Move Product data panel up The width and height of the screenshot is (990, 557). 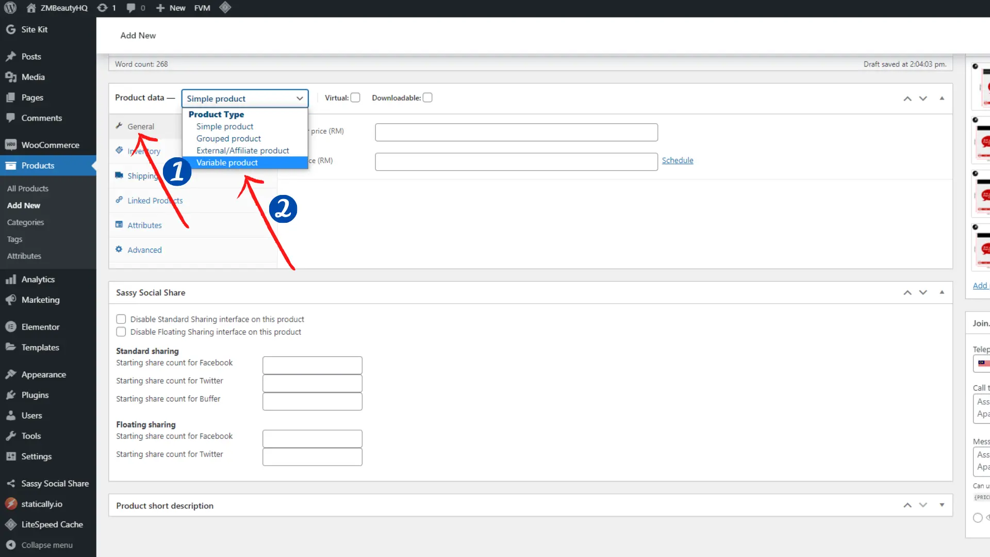(x=907, y=99)
